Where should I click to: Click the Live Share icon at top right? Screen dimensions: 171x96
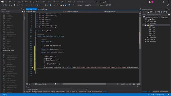point(168,5)
